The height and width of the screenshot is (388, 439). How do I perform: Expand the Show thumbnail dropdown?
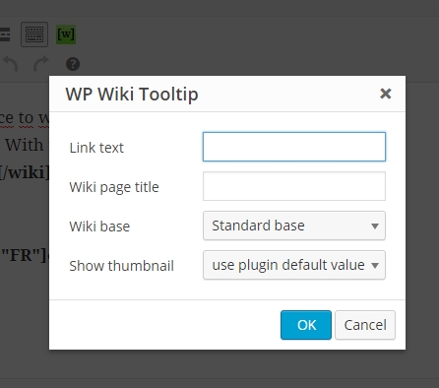coord(294,265)
